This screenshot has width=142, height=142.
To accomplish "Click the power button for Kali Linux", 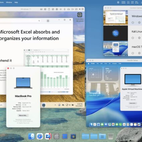I will click(133, 38).
